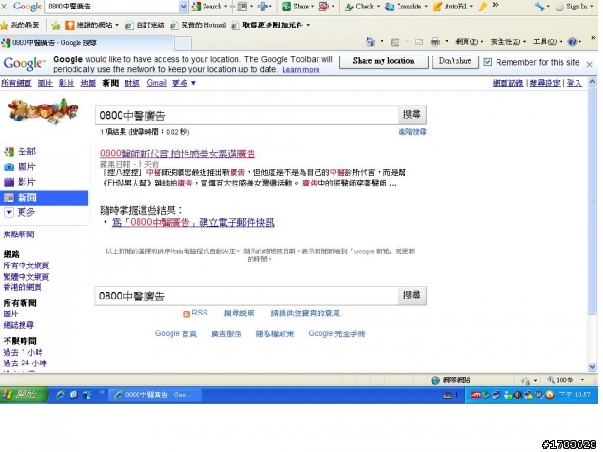The height and width of the screenshot is (452, 603).
Task: Click the show desktop quick launch icon
Action: pos(88,395)
